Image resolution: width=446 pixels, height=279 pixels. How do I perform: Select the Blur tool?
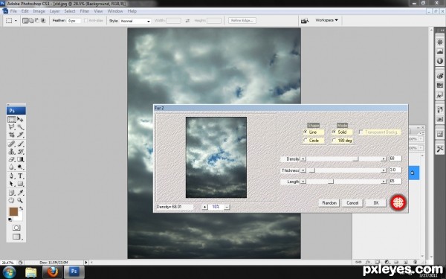point(12,167)
